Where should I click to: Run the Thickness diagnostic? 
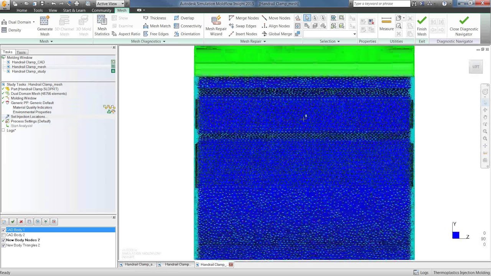pos(154,18)
